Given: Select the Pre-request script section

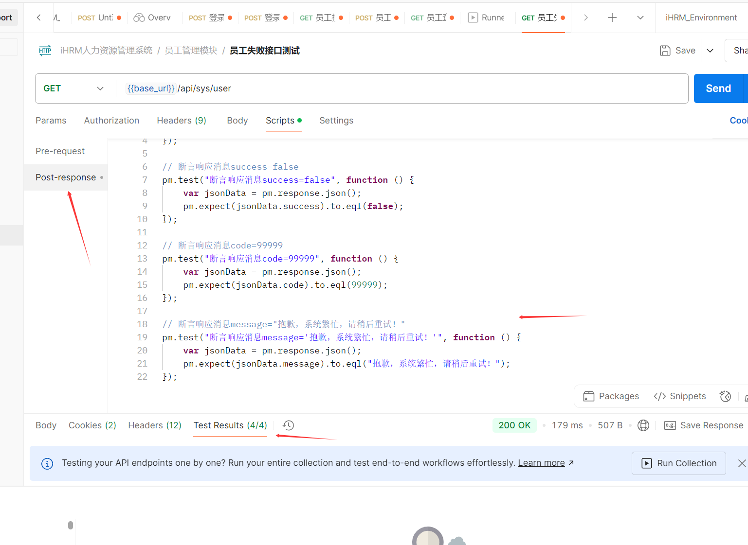Looking at the screenshot, I should 60,151.
